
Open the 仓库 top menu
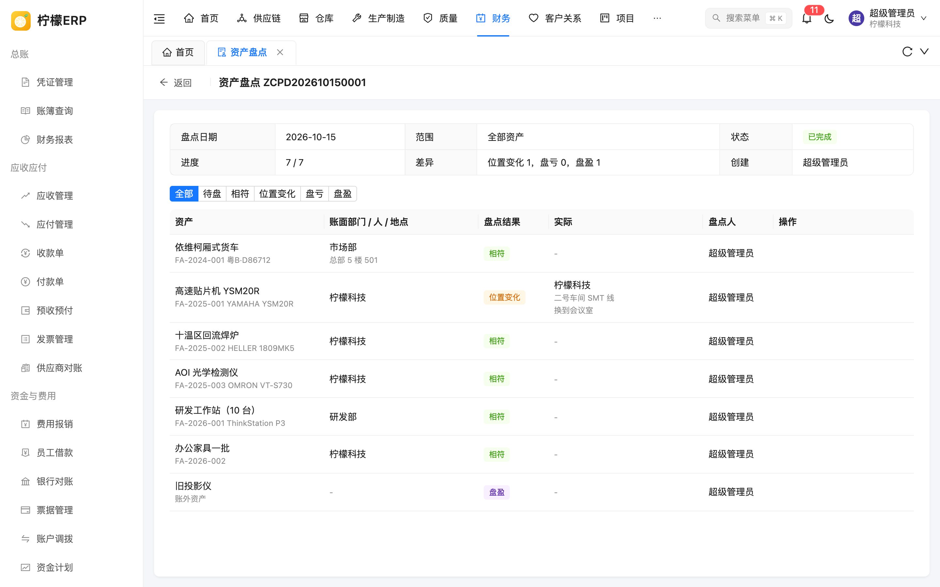[317, 18]
